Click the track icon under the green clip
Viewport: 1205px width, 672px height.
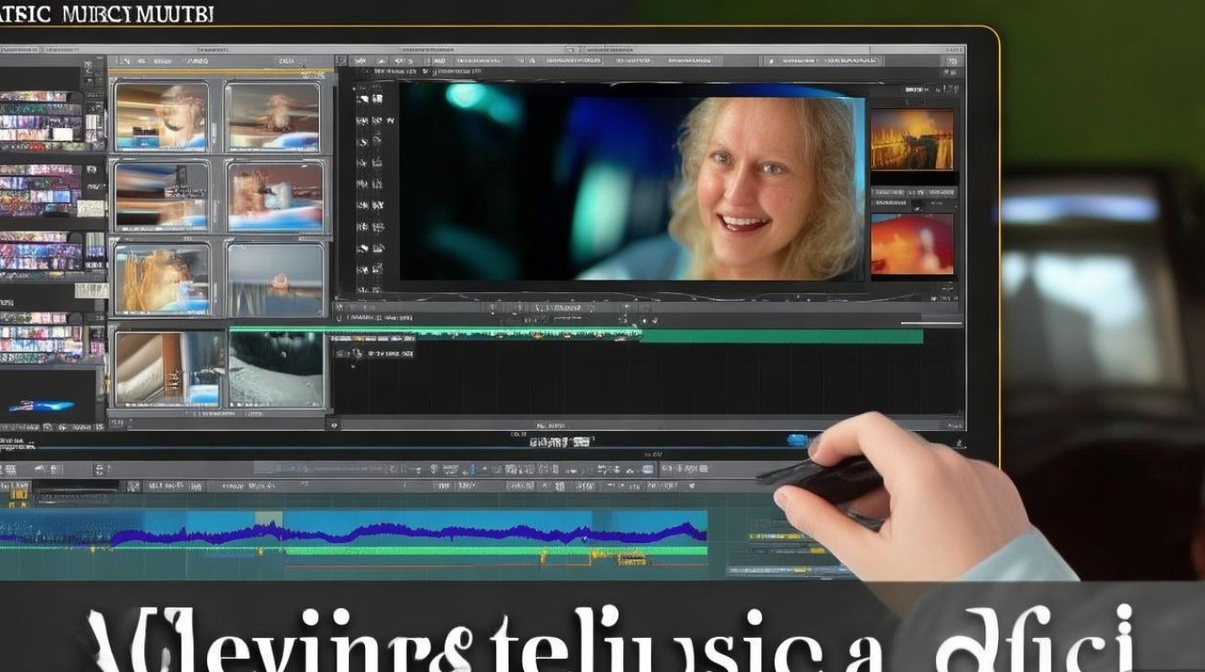click(357, 353)
